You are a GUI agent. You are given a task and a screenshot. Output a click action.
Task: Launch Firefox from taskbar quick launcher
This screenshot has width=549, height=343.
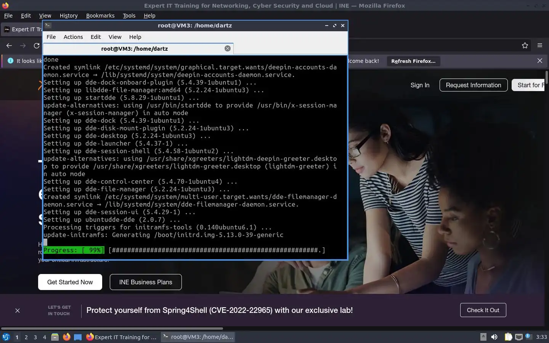coord(66,337)
